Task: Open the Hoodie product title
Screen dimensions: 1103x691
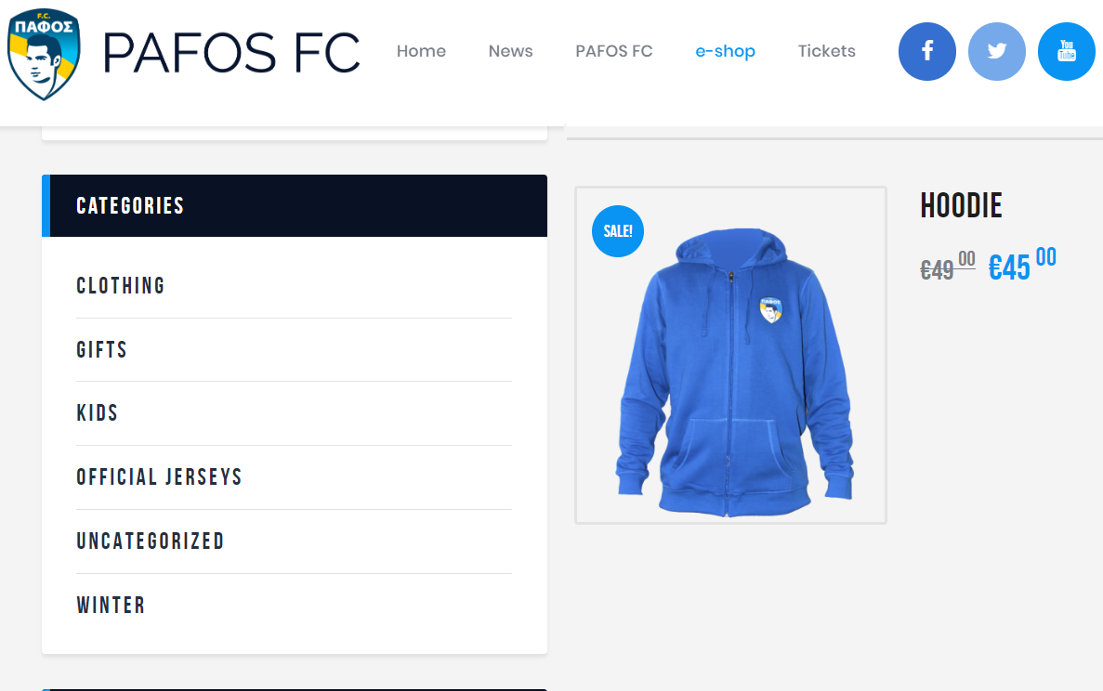Action: pos(961,206)
